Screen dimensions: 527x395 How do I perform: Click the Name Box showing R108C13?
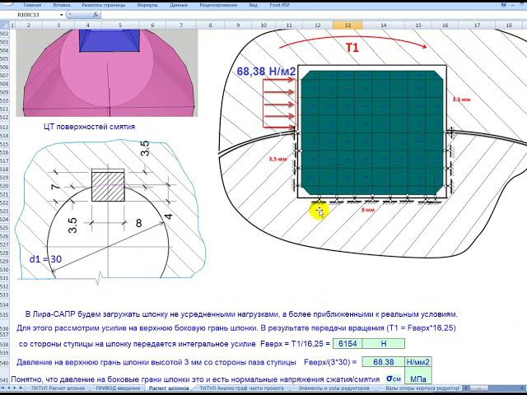point(30,15)
